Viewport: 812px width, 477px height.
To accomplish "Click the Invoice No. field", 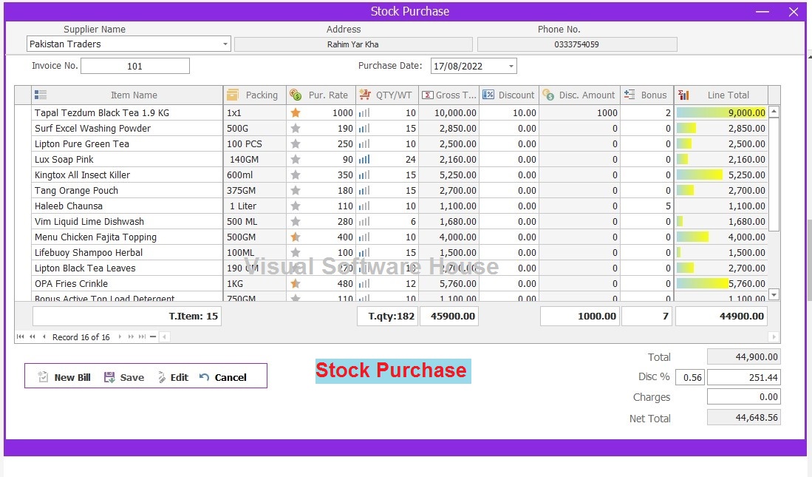I will [x=135, y=66].
